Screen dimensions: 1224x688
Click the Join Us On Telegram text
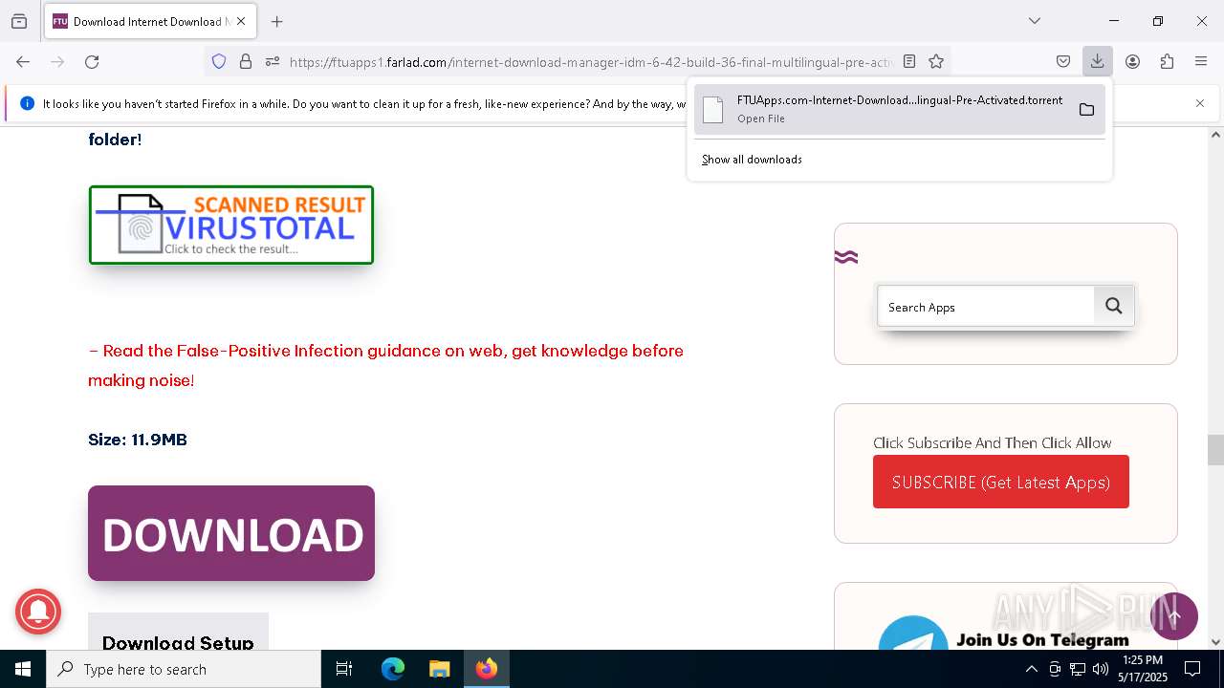[1042, 640]
